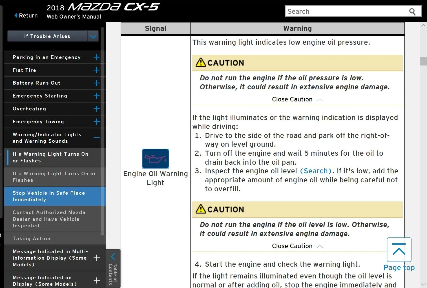Open Contact Authorized Mazda Dealer item
Screen dimensions: 427x288
click(x=49, y=219)
